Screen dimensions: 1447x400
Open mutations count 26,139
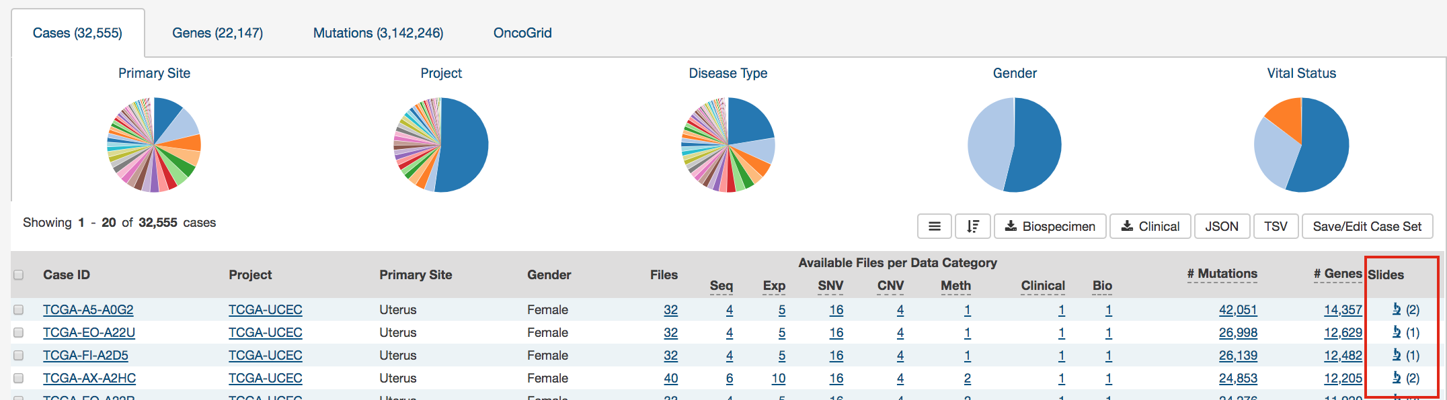pos(1238,355)
